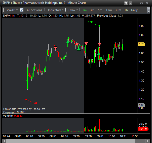Click the scrollbar right arrow
The image size is (152, 143).
click(148, 141)
